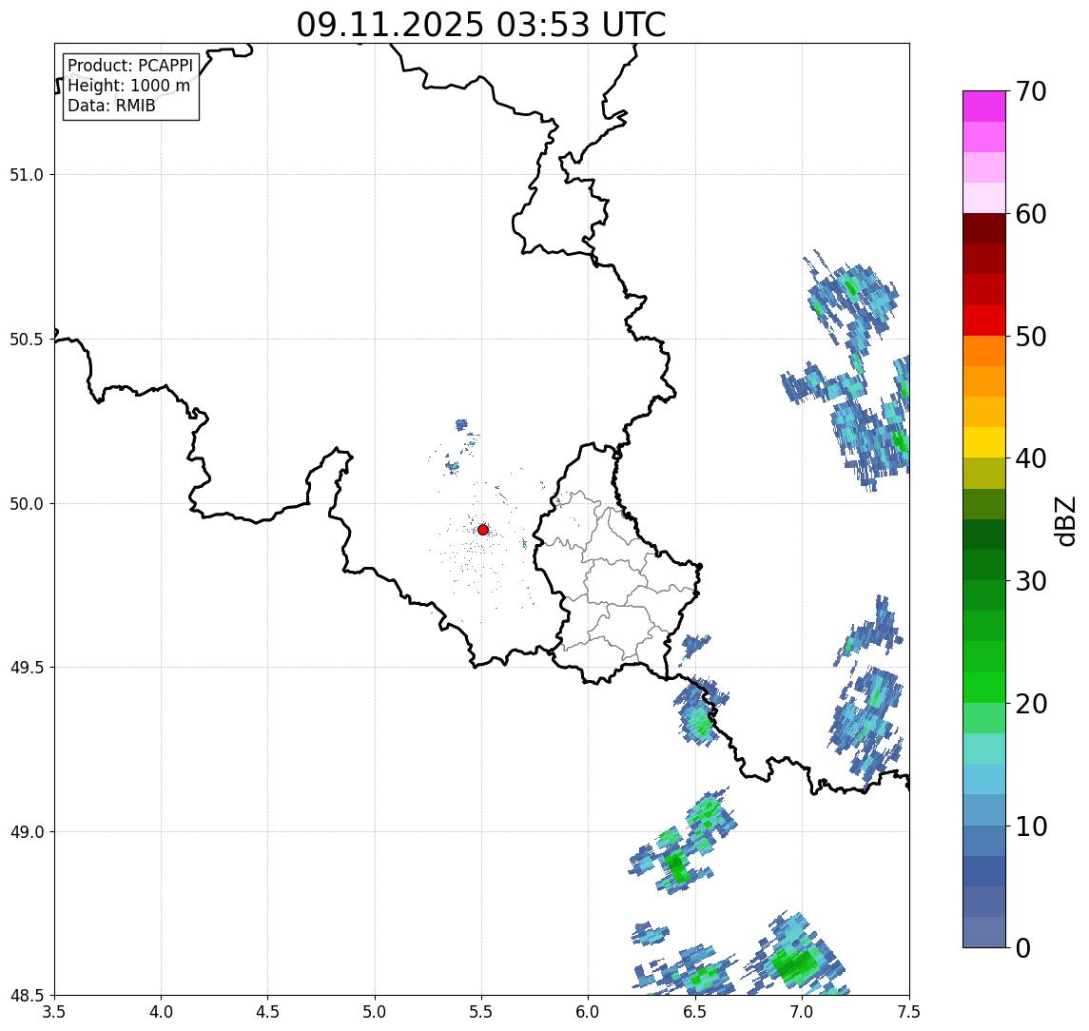Pick the dark maroon colorbar segment below 60
This screenshot has height=1031, width=1089.
coord(984,228)
